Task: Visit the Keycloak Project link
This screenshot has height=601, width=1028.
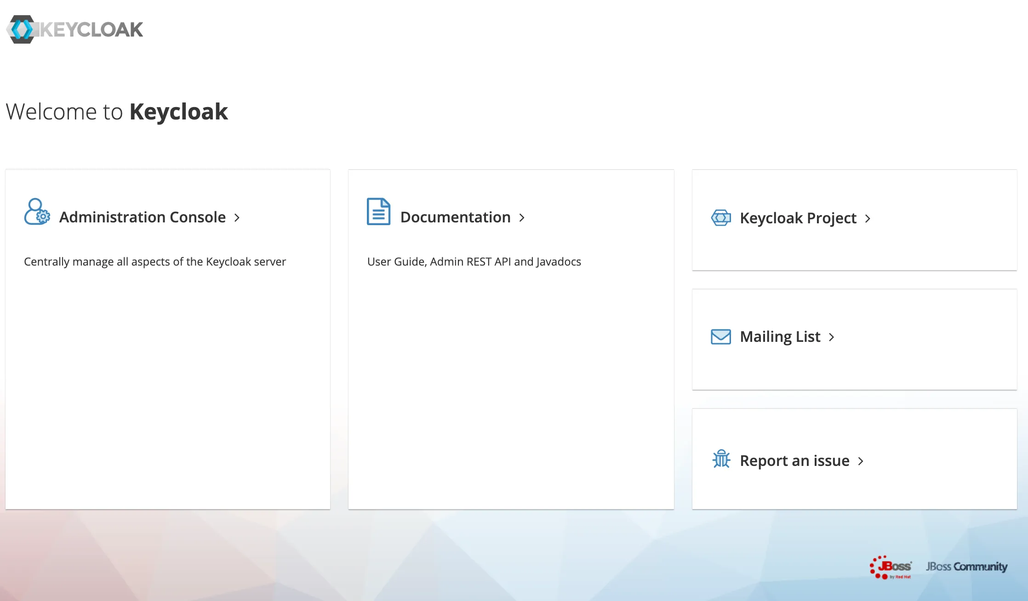Action: [x=798, y=218]
